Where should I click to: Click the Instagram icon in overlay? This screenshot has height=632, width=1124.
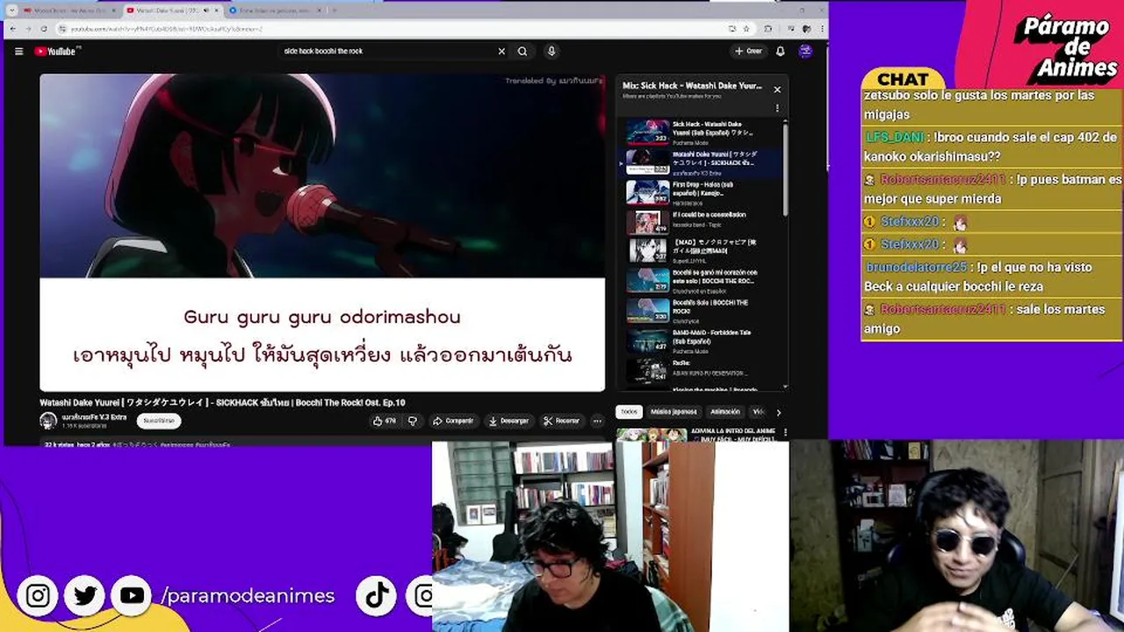pos(38,596)
